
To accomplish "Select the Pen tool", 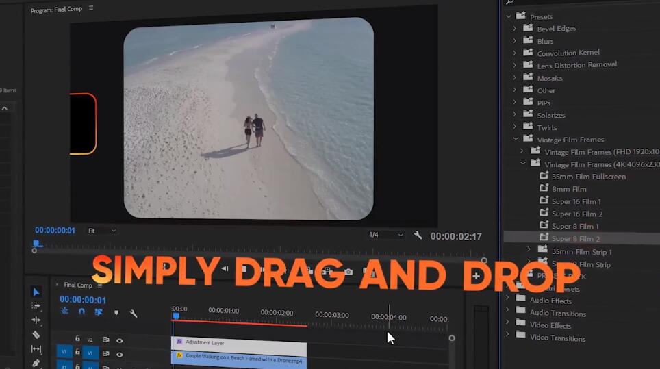I will point(36,362).
